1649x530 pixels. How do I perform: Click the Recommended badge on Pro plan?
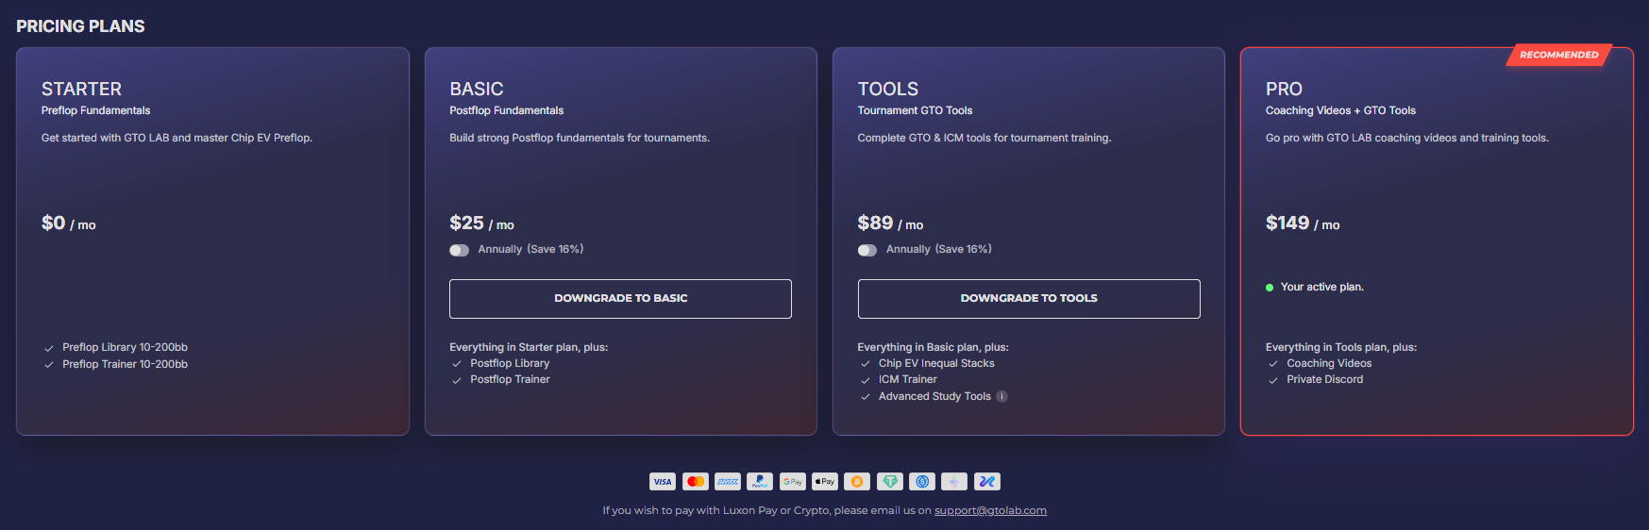[1559, 55]
